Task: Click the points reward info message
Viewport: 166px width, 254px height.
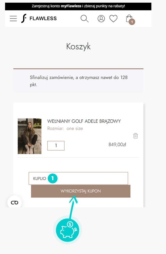Action: (x=78, y=81)
